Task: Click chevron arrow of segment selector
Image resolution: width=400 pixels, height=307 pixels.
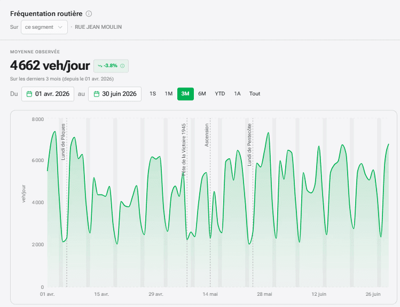Action: [x=60, y=27]
